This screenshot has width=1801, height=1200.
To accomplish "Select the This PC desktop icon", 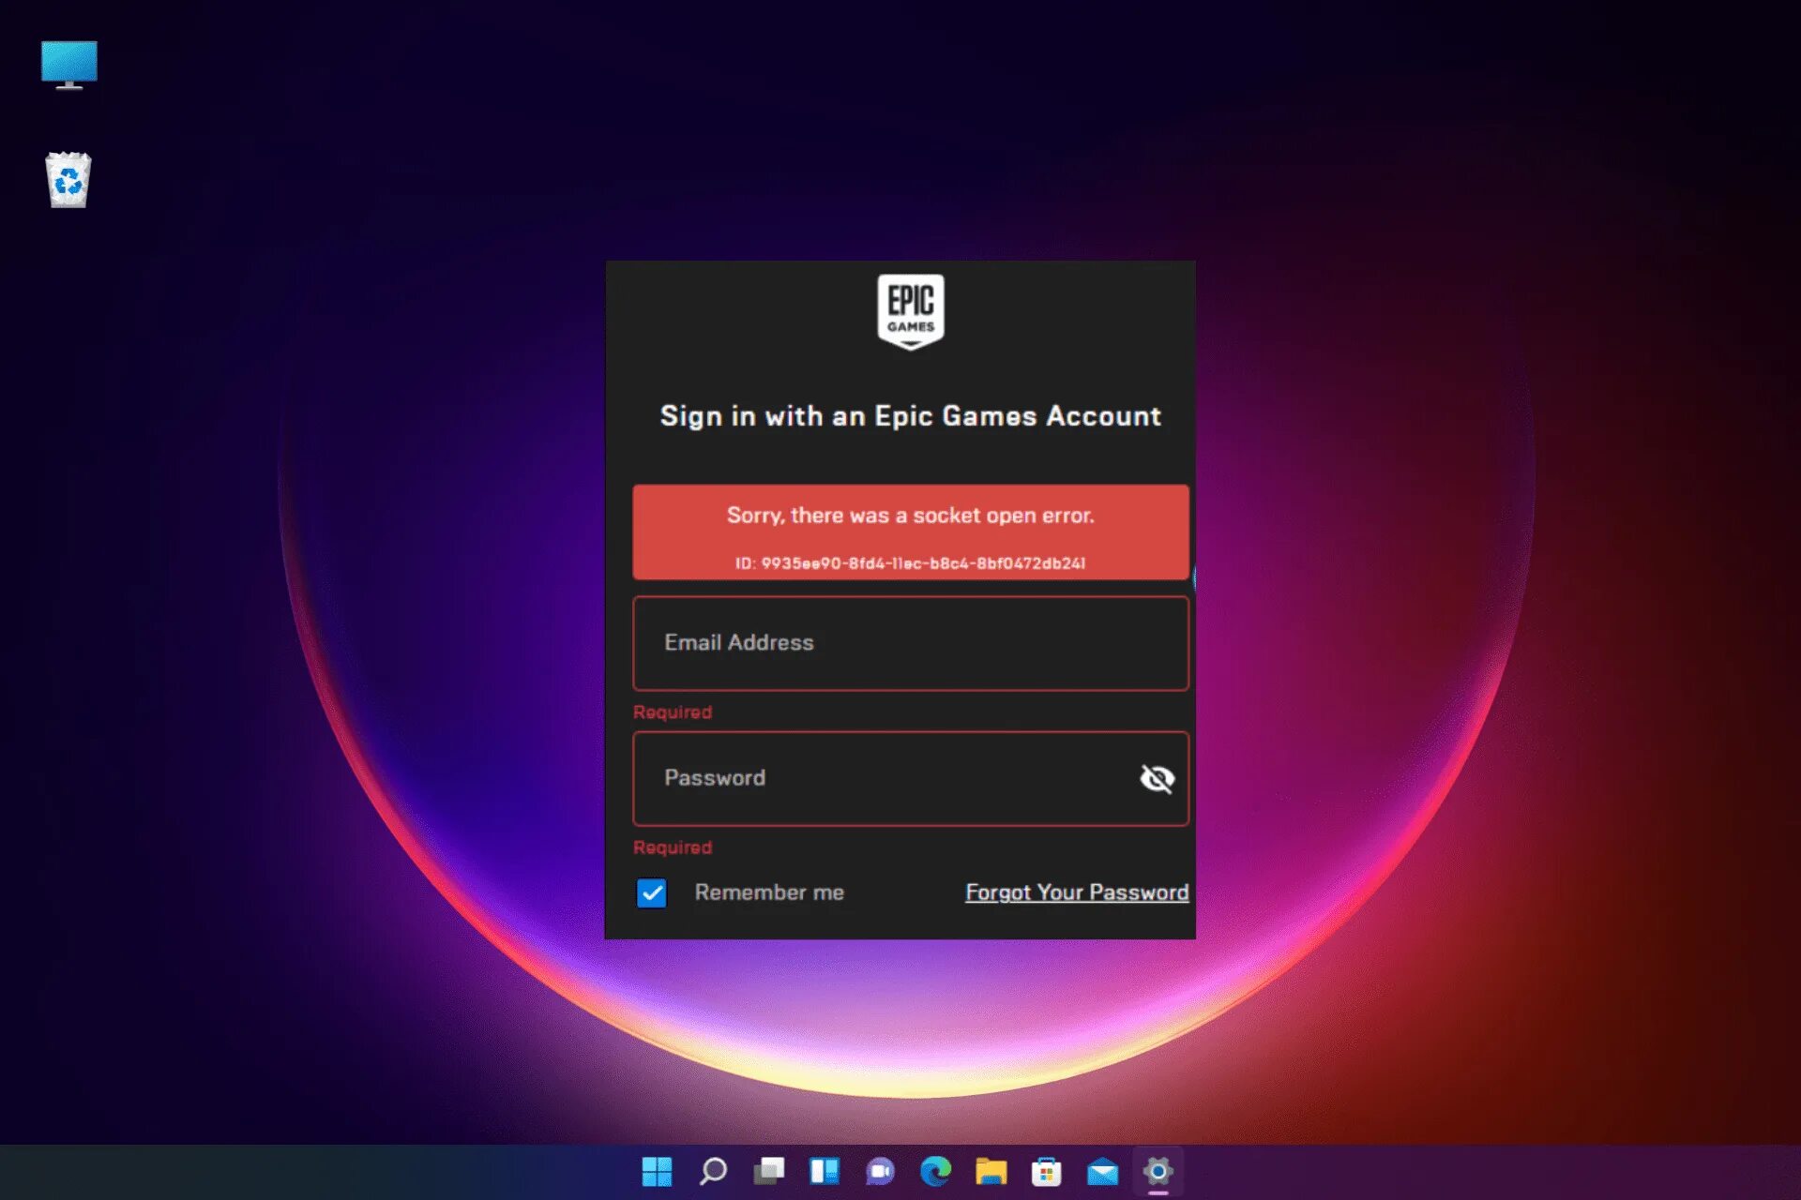I will [68, 65].
